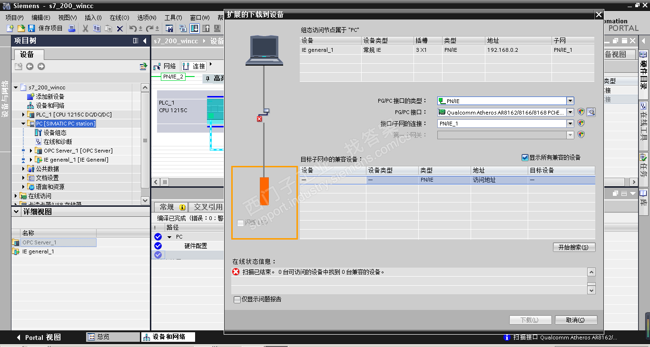The image size is (650, 347).
Task: Click the Print toolbar icon
Action: 71,29
